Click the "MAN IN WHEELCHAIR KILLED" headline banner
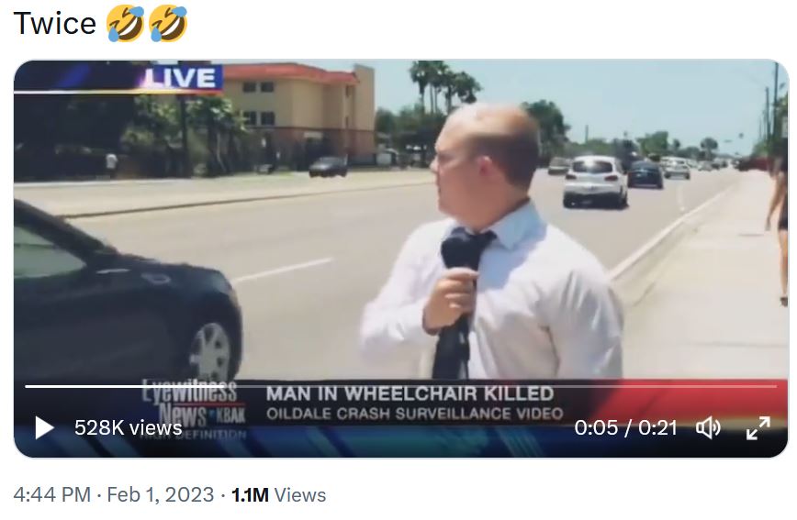Viewport: 797px width, 520px height. coord(410,393)
